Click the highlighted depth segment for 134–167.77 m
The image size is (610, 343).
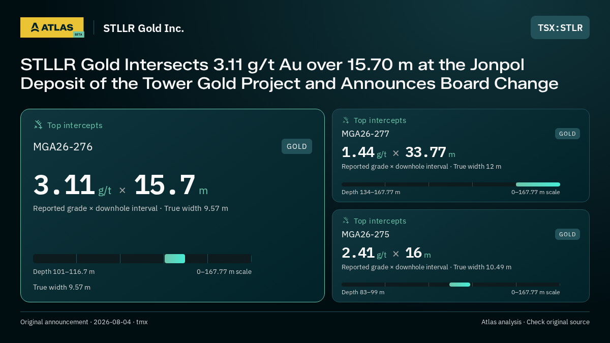click(x=538, y=184)
